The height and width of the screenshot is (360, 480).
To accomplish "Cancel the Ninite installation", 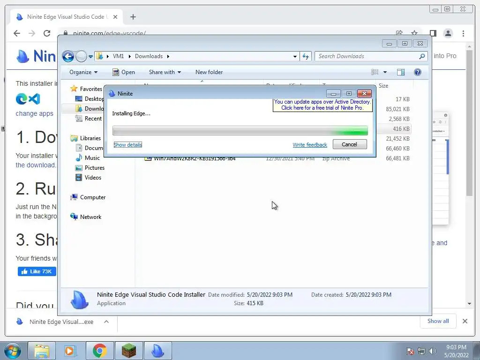I will [x=350, y=144].
